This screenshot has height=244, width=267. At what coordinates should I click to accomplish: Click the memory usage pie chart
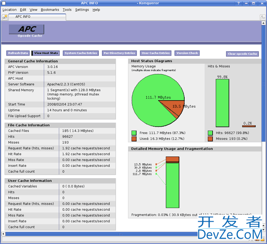coord(158,100)
